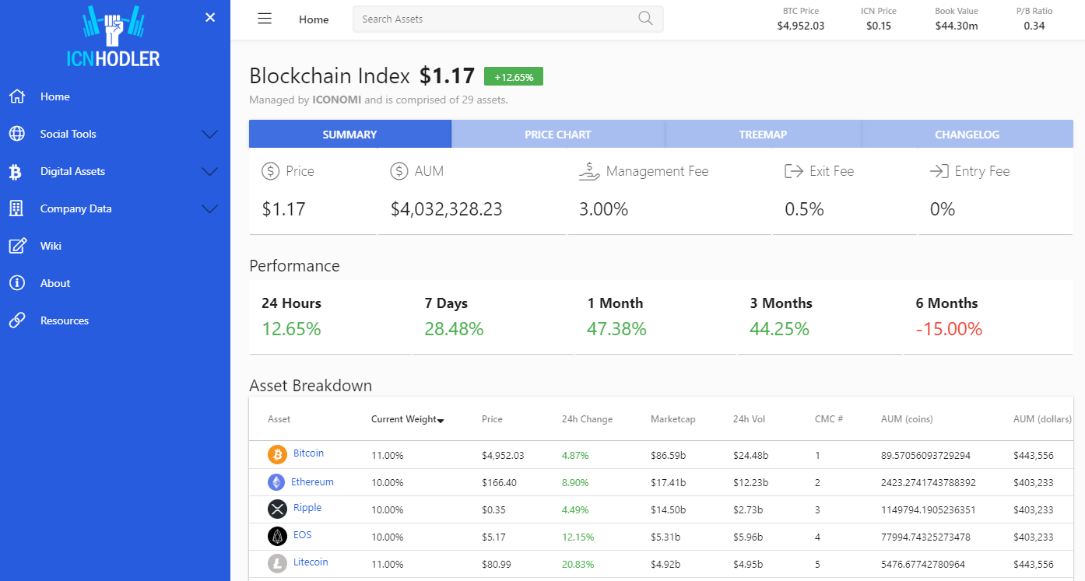
Task: Close the sidebar with the X icon
Action: coord(210,17)
